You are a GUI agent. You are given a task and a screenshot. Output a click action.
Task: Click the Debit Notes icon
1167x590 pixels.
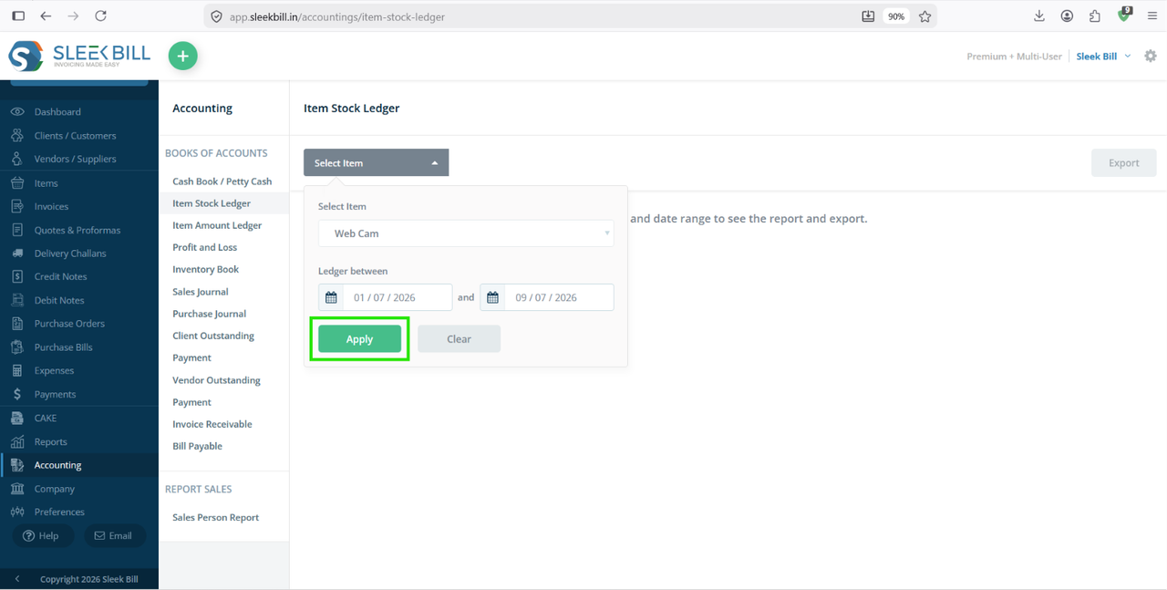coord(17,300)
